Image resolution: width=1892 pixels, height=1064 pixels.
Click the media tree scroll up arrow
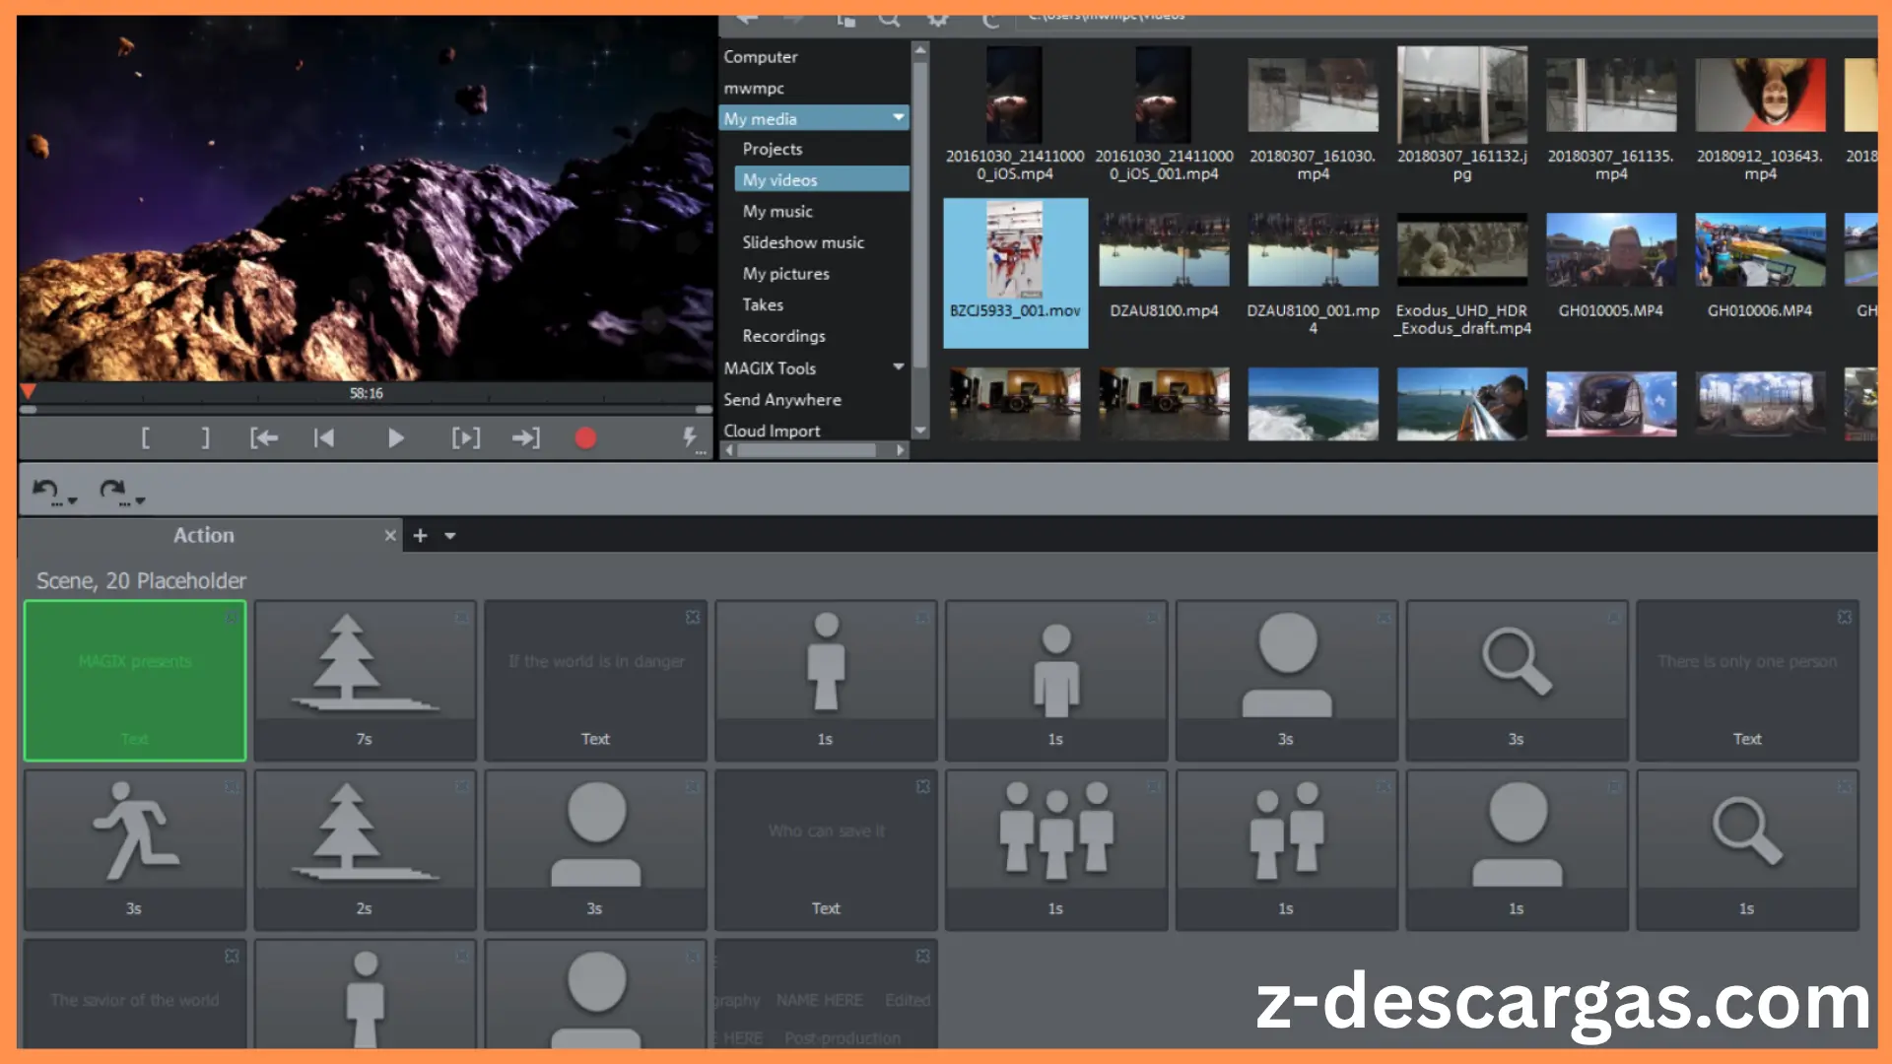pos(920,49)
